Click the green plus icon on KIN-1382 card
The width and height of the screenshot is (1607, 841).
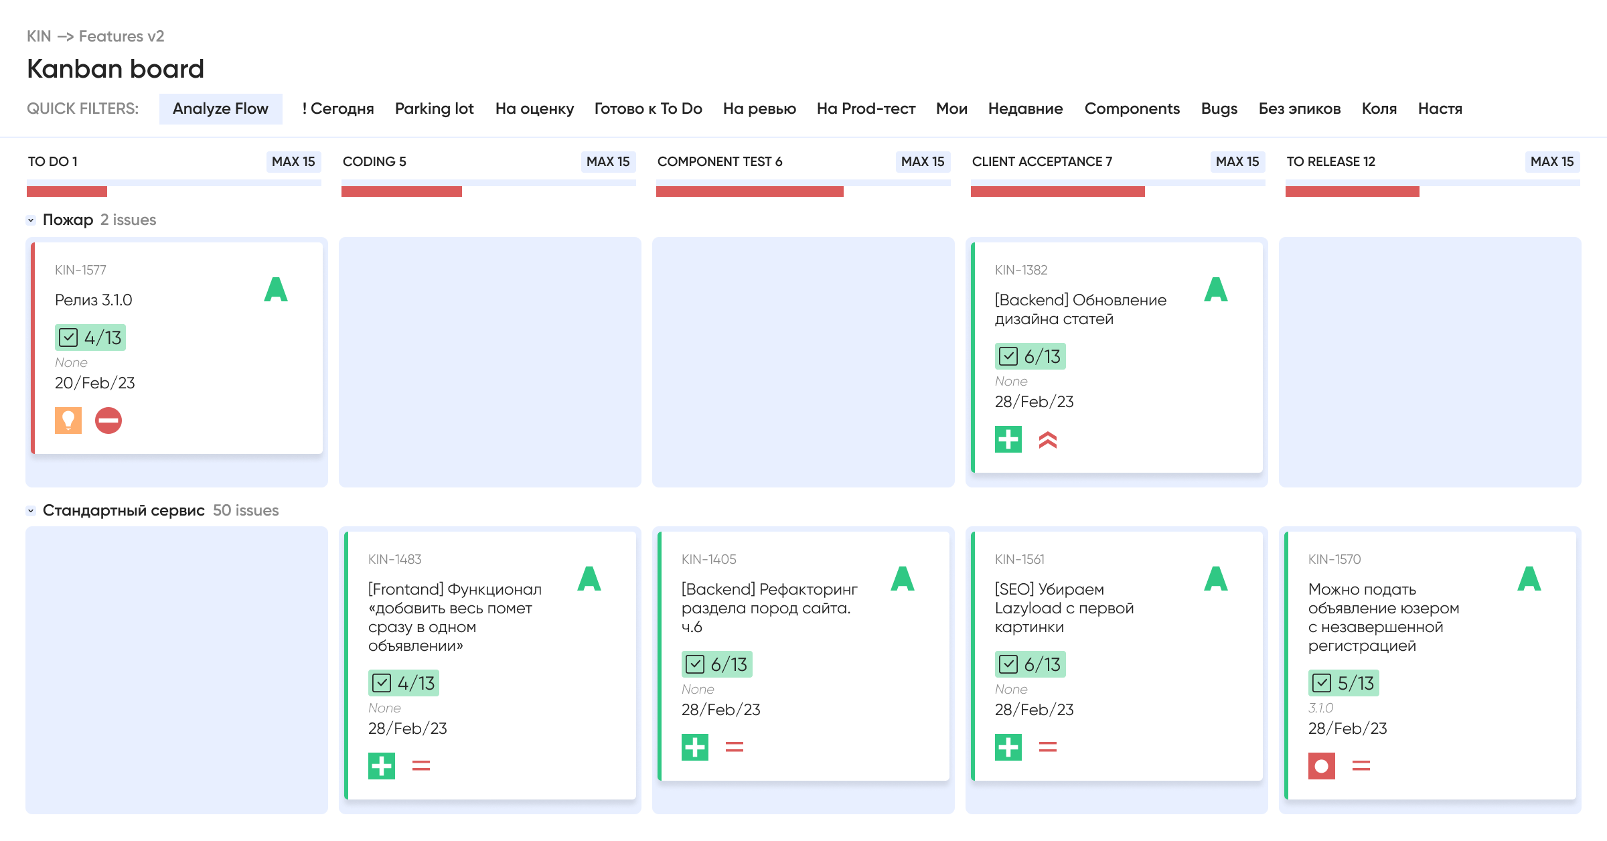click(1008, 439)
